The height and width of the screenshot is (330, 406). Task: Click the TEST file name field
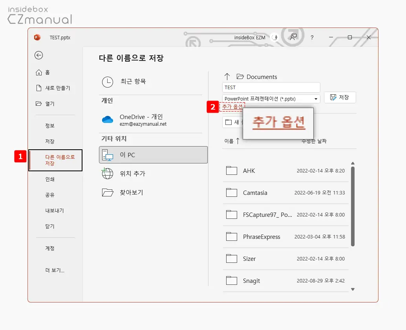pos(271,87)
